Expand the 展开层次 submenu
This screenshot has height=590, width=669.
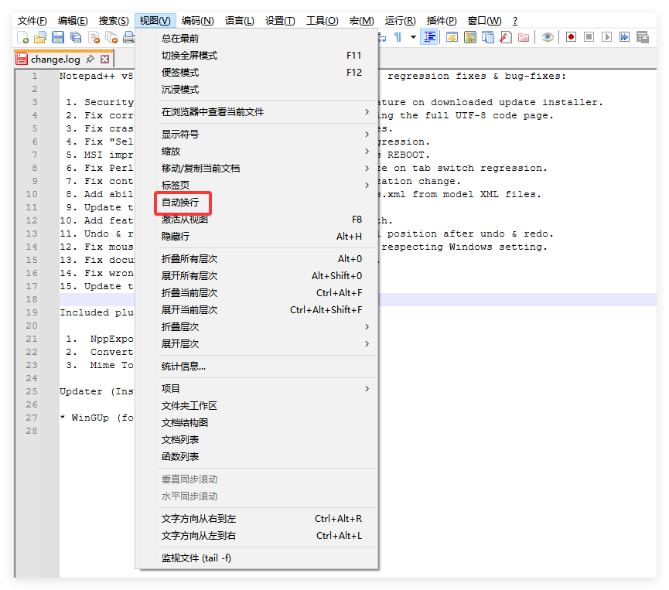click(x=257, y=344)
